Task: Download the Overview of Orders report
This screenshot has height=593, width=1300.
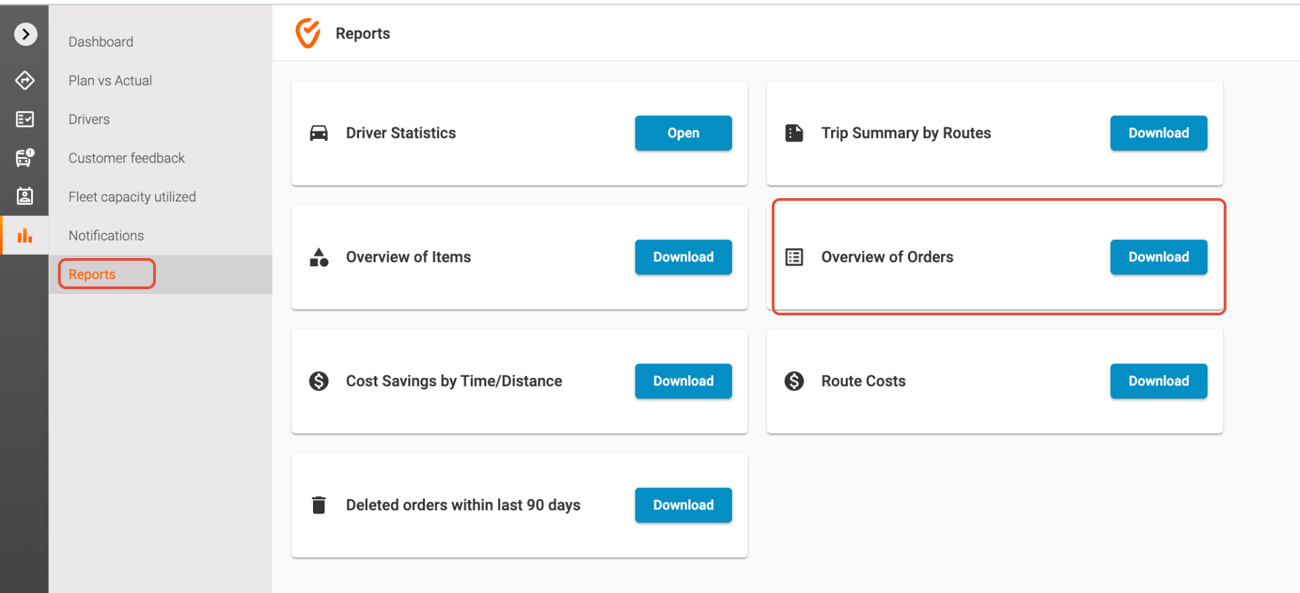Action: (x=1158, y=257)
